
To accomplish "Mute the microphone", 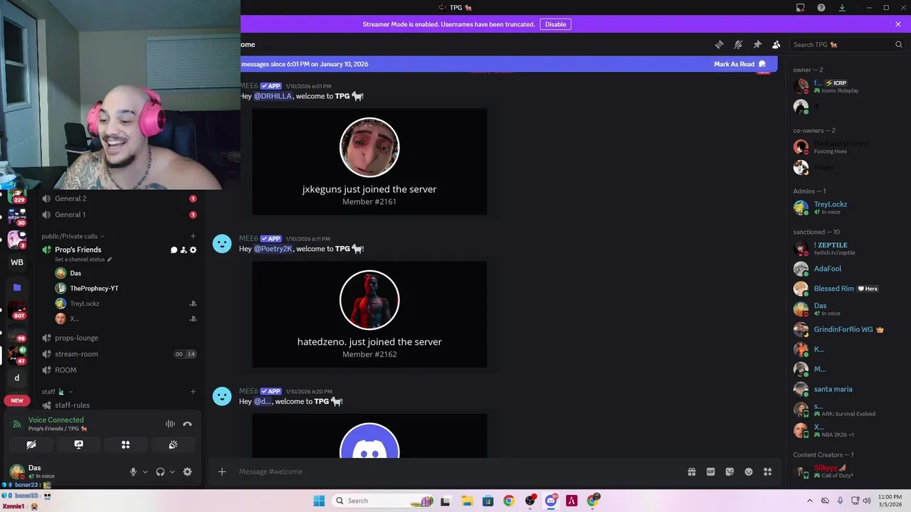I will click(x=133, y=471).
